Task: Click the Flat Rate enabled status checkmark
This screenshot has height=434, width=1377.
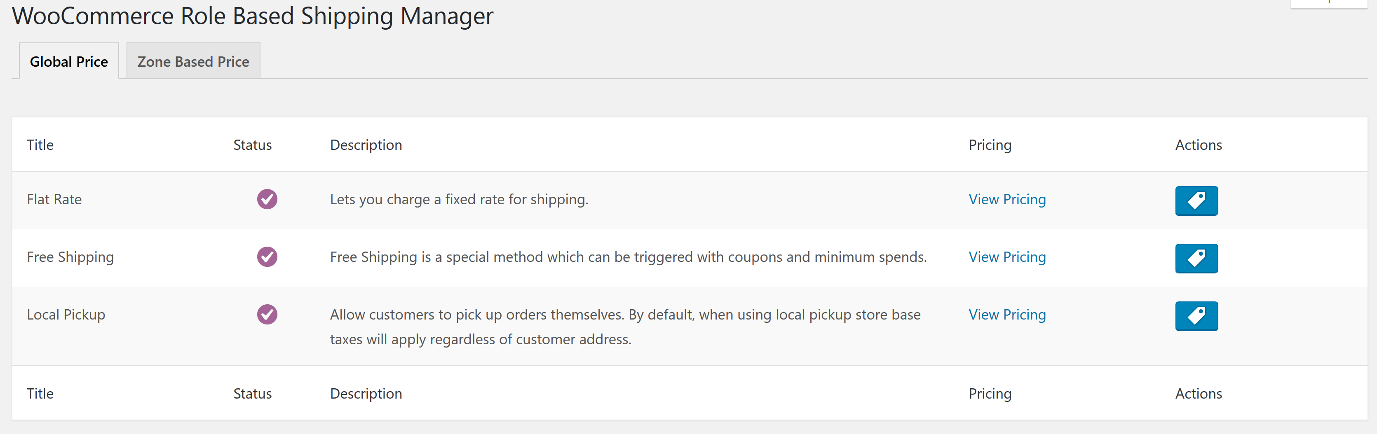Action: point(267,199)
